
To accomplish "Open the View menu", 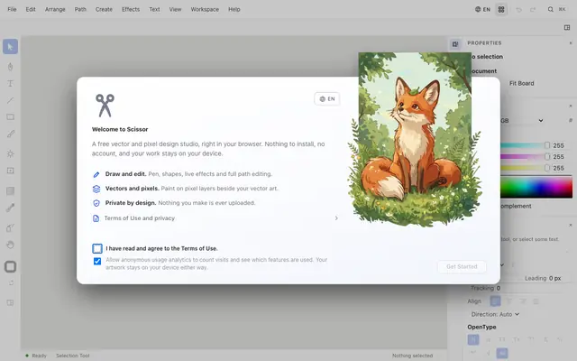I will pyautogui.click(x=175, y=10).
